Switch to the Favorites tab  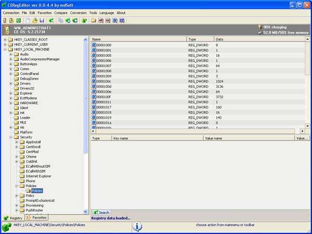[x=36, y=217]
